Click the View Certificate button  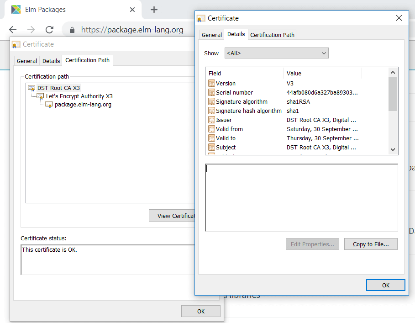172,216
